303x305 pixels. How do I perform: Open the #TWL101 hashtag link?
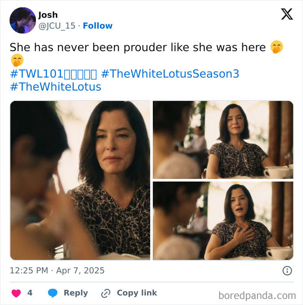[54, 74]
